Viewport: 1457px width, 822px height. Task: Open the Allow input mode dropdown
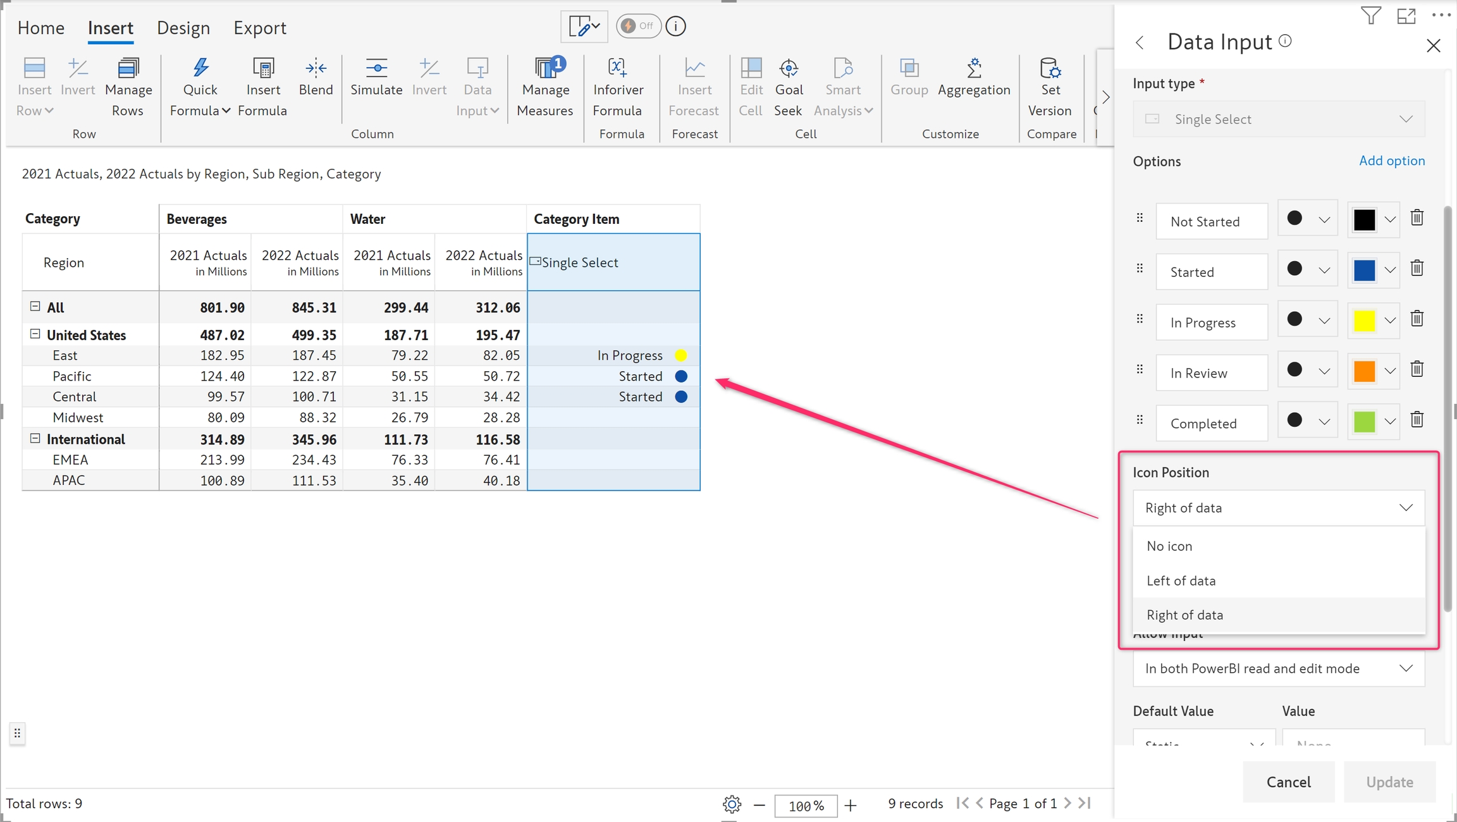coord(1278,668)
